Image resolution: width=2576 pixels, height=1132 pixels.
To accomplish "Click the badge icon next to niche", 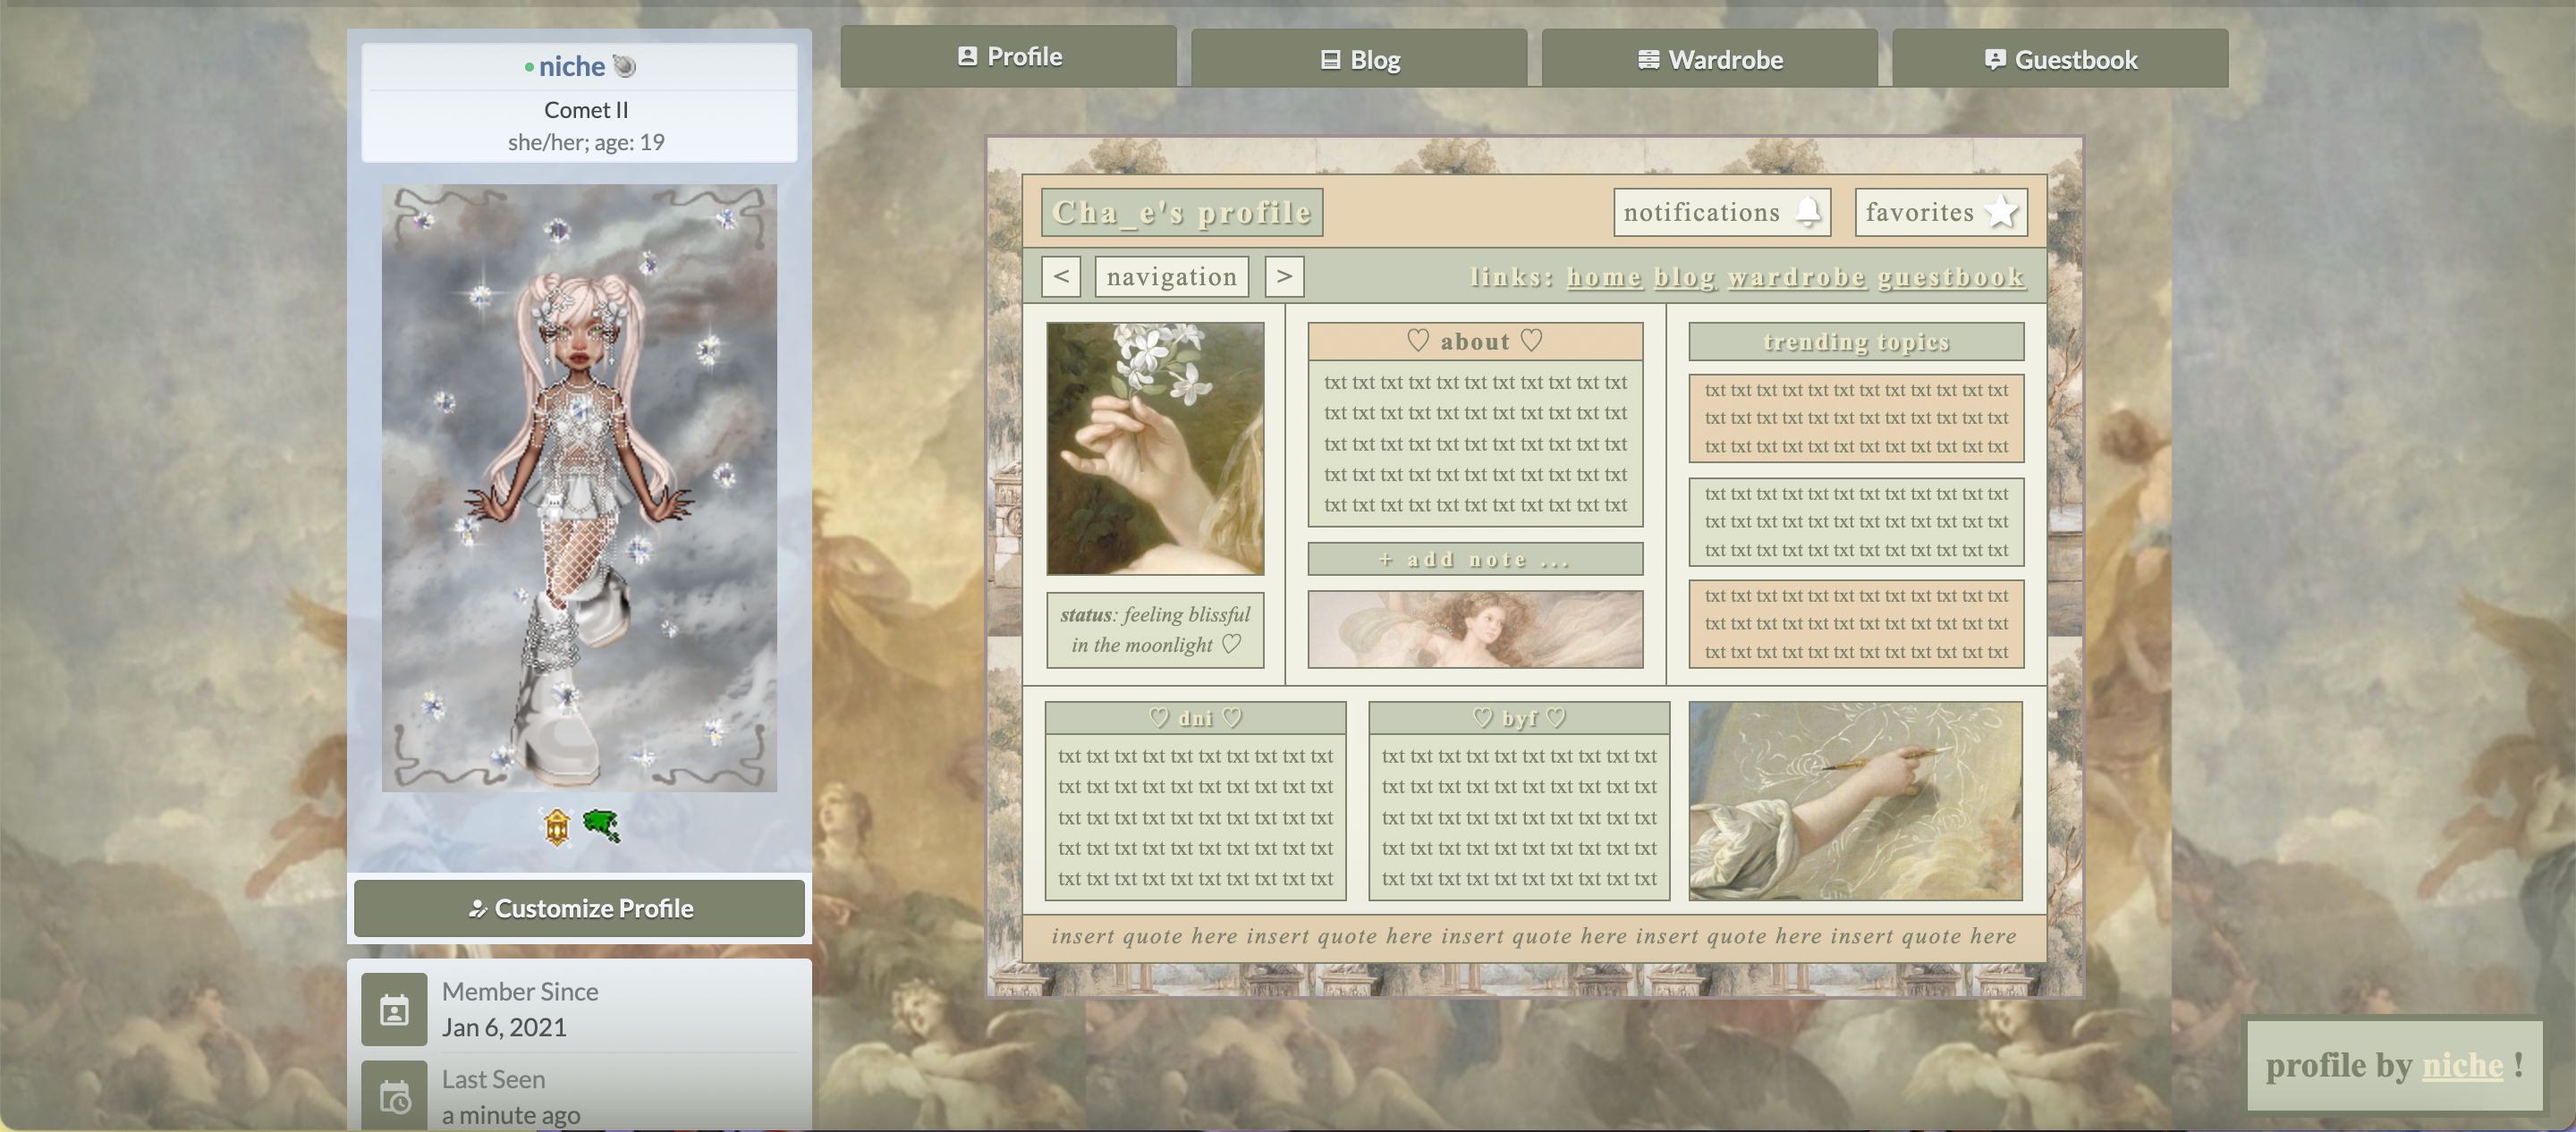I will (x=624, y=66).
